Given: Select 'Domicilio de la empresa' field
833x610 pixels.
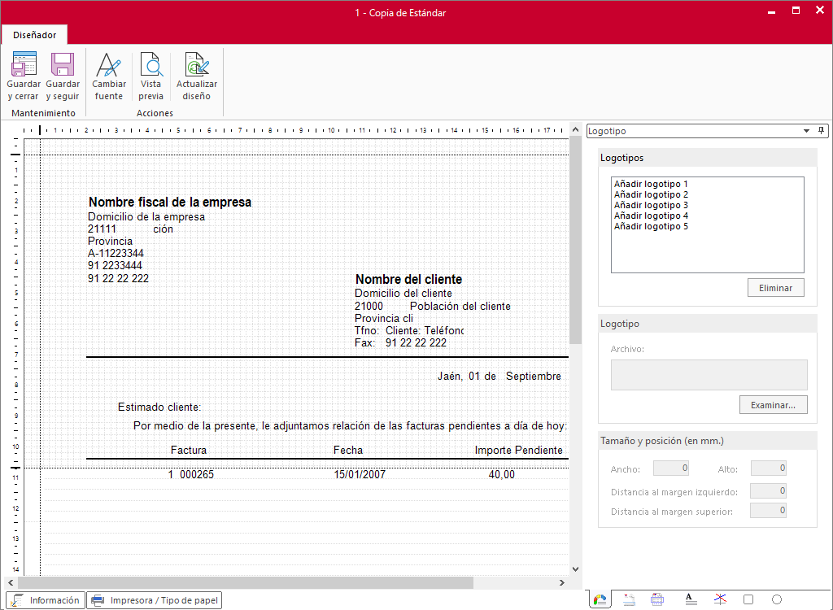Looking at the screenshot, I should tap(146, 217).
